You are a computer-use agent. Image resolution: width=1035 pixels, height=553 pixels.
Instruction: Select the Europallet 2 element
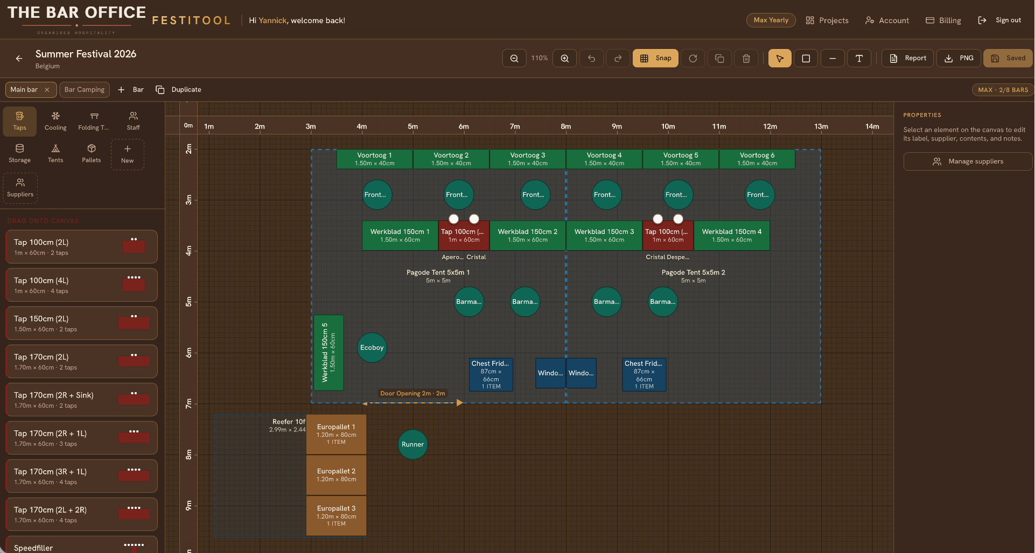(336, 475)
